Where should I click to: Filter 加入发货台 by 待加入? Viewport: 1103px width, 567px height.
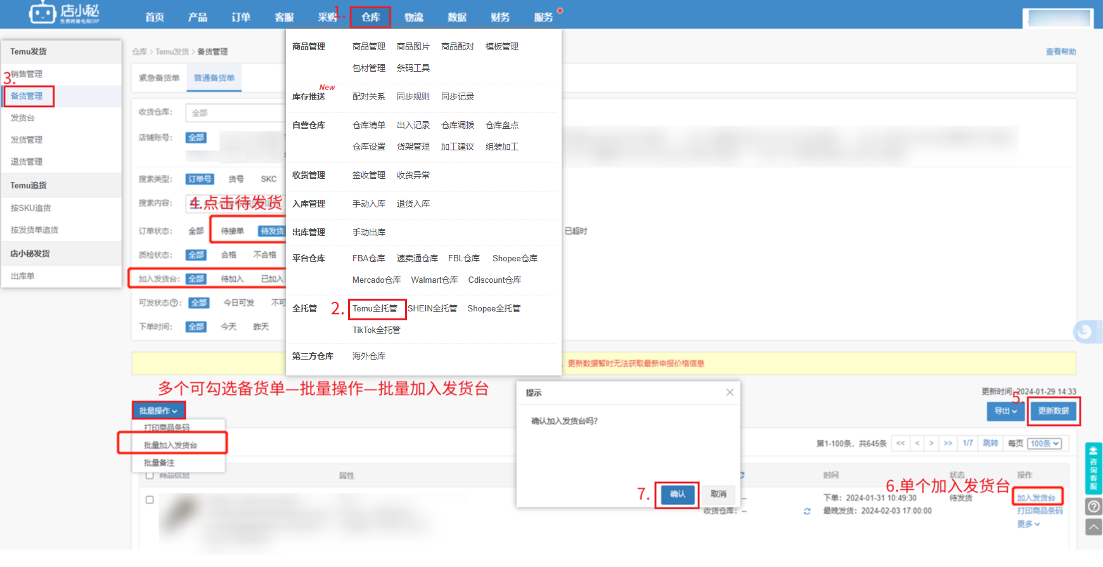232,279
